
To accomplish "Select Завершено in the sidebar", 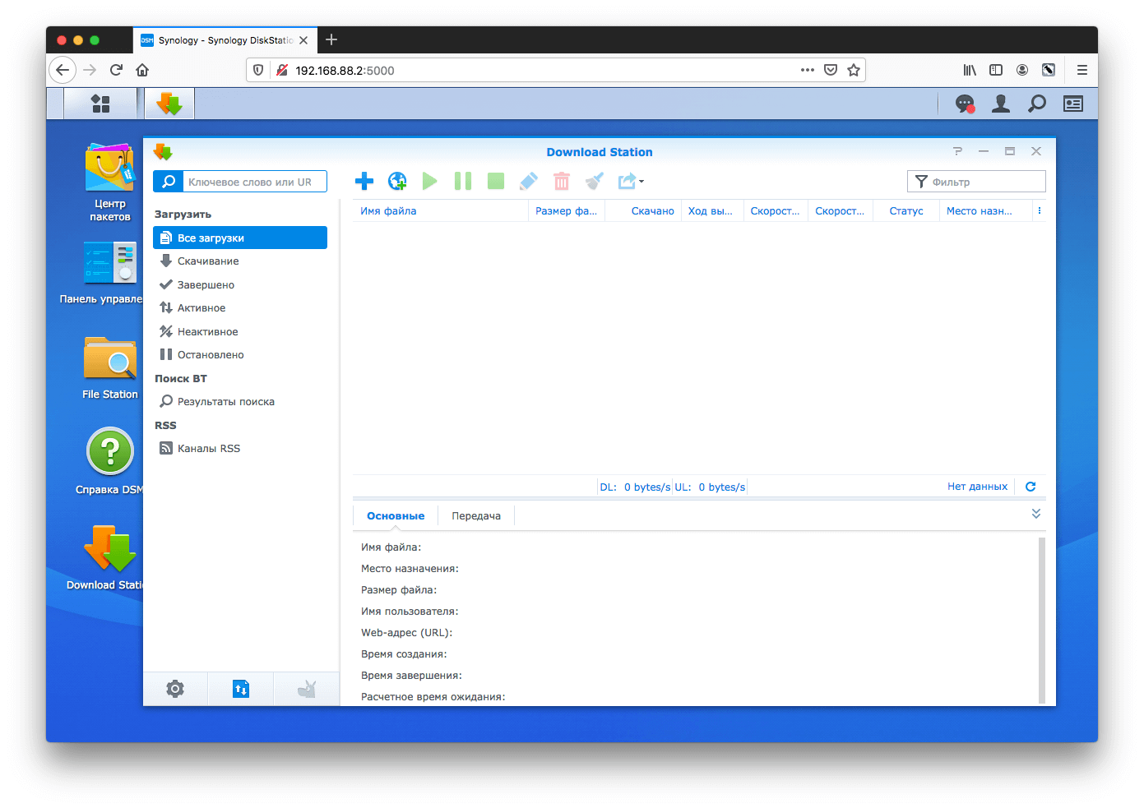I will 206,285.
